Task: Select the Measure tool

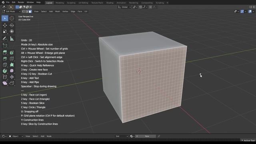Action: click(x=12, y=39)
